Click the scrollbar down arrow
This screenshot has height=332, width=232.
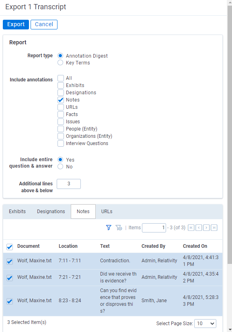coord(230,330)
